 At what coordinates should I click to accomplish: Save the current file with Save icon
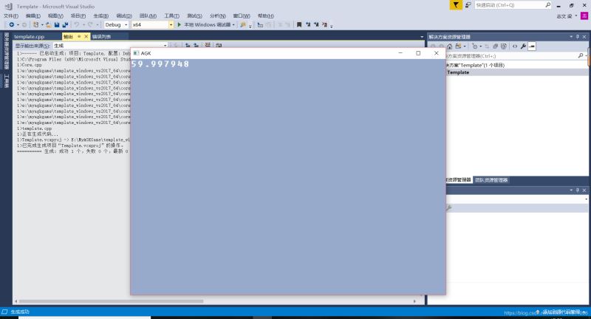click(x=57, y=24)
